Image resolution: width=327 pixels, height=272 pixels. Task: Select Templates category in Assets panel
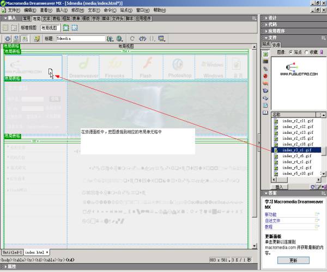tap(265, 106)
